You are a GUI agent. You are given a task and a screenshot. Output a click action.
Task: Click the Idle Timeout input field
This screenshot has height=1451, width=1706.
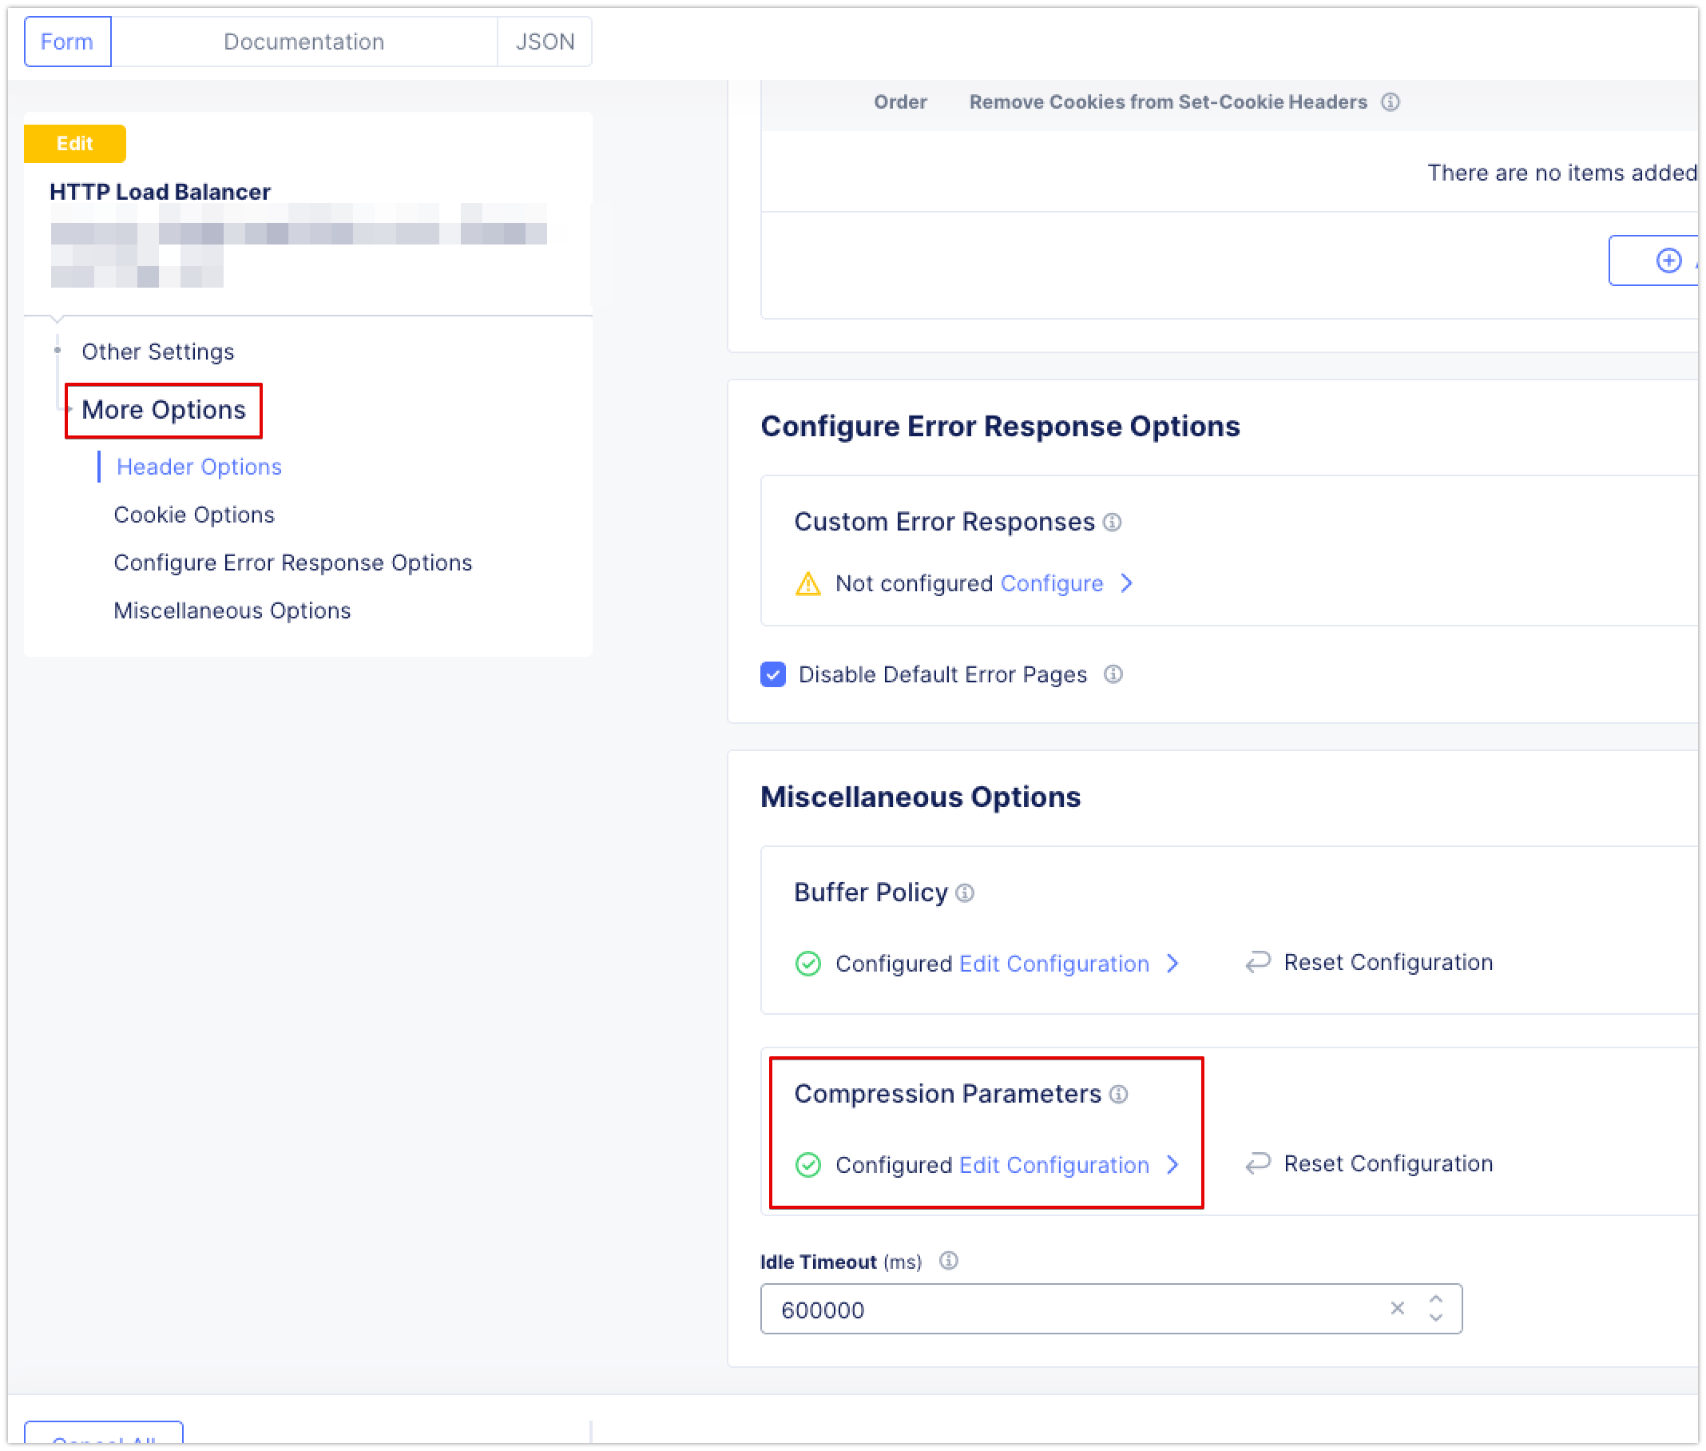1111,1309
